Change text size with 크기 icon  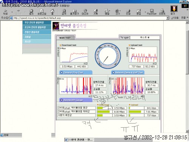[118, 12]
